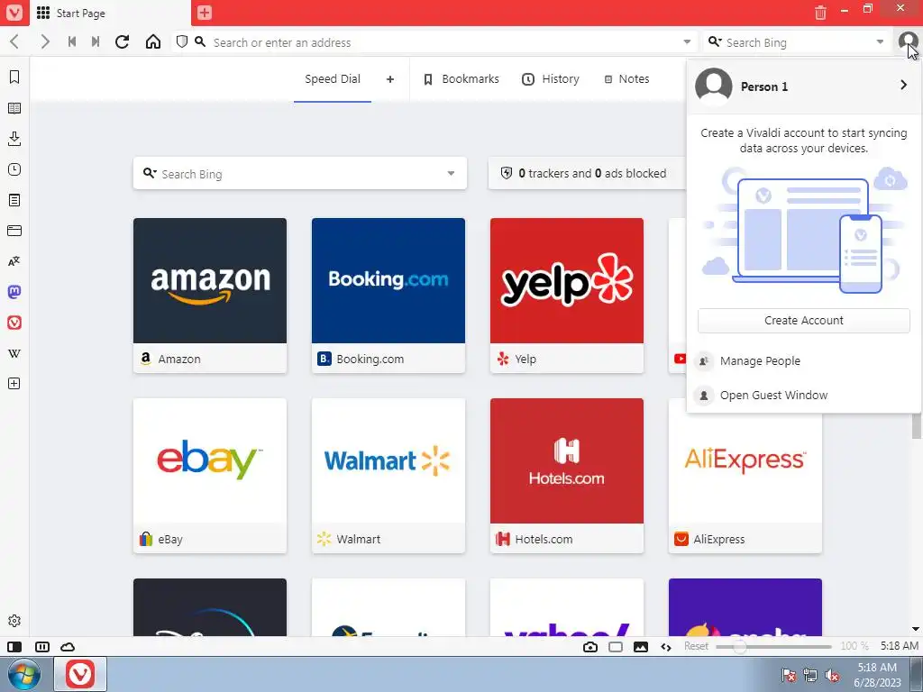Image resolution: width=923 pixels, height=692 pixels.
Task: Add a new Speed Dial group
Action: click(389, 79)
